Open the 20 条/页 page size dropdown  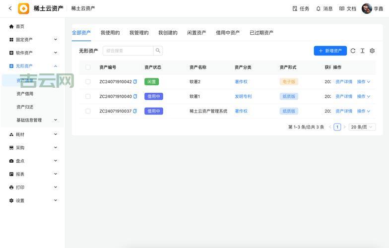coord(362,127)
